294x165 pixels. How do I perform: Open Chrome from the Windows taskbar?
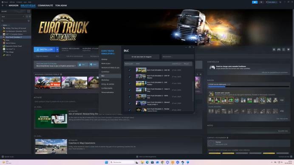point(162,162)
